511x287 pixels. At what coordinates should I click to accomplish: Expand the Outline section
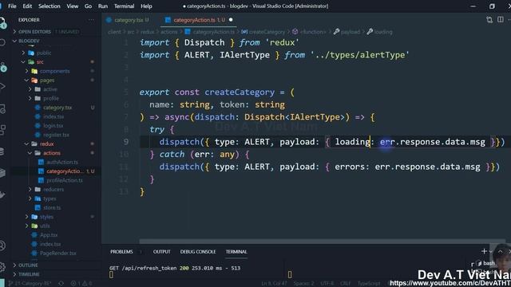point(28,265)
